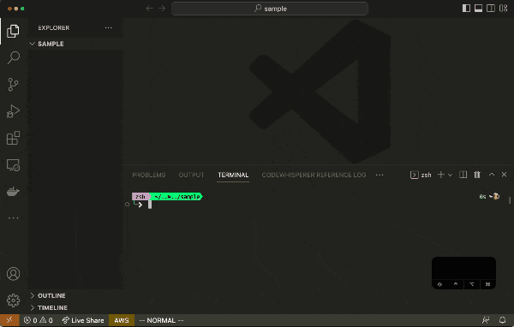Screen dimensions: 514x327
Task: Open notifications bell
Action: pyautogui.click(x=502, y=320)
